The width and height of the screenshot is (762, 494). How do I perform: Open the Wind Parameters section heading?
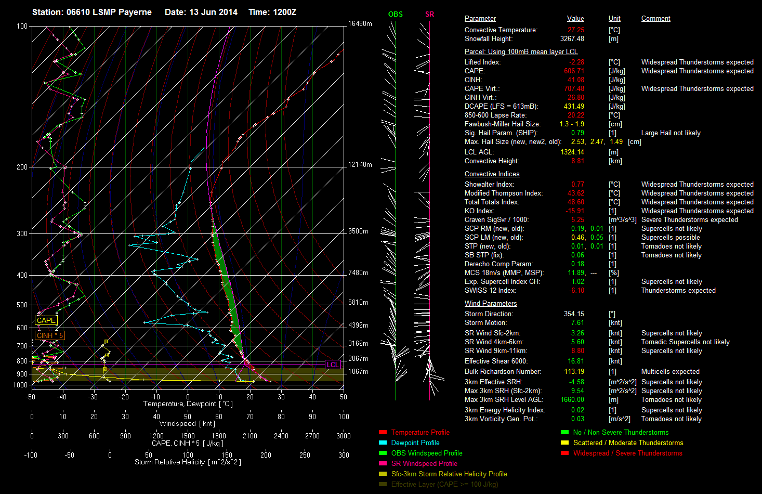491,304
